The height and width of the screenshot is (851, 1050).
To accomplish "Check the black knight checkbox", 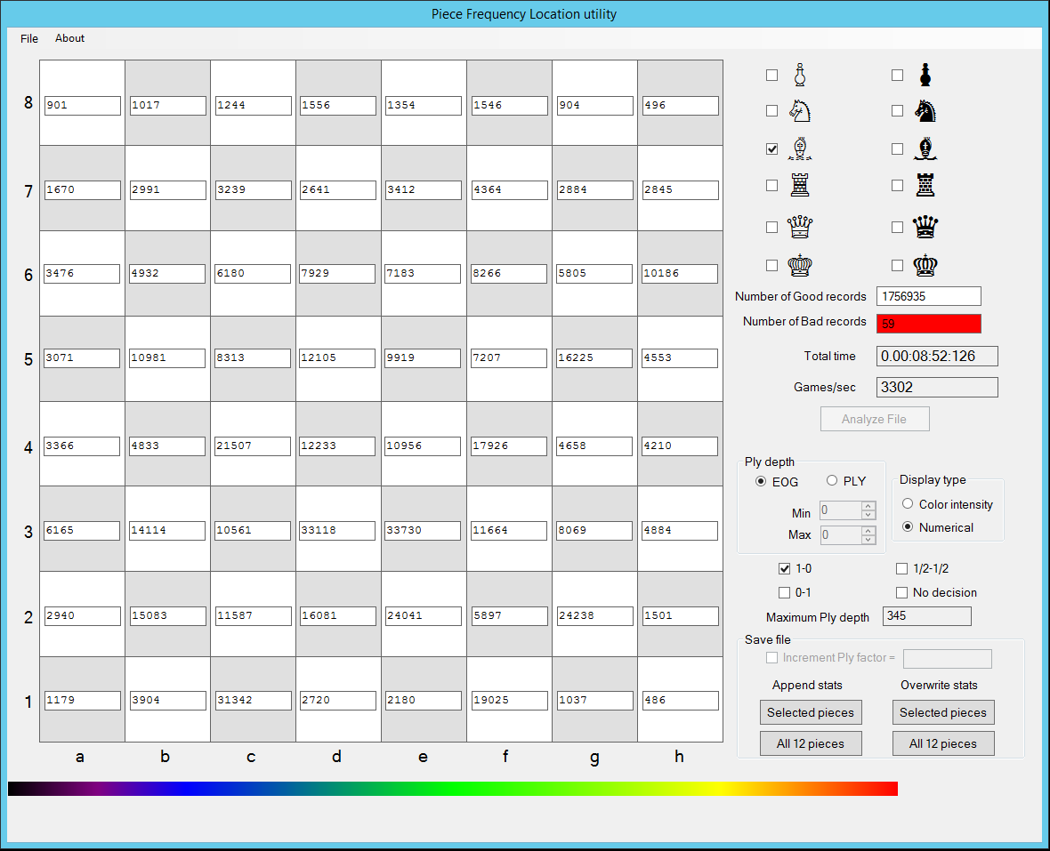I will point(897,111).
